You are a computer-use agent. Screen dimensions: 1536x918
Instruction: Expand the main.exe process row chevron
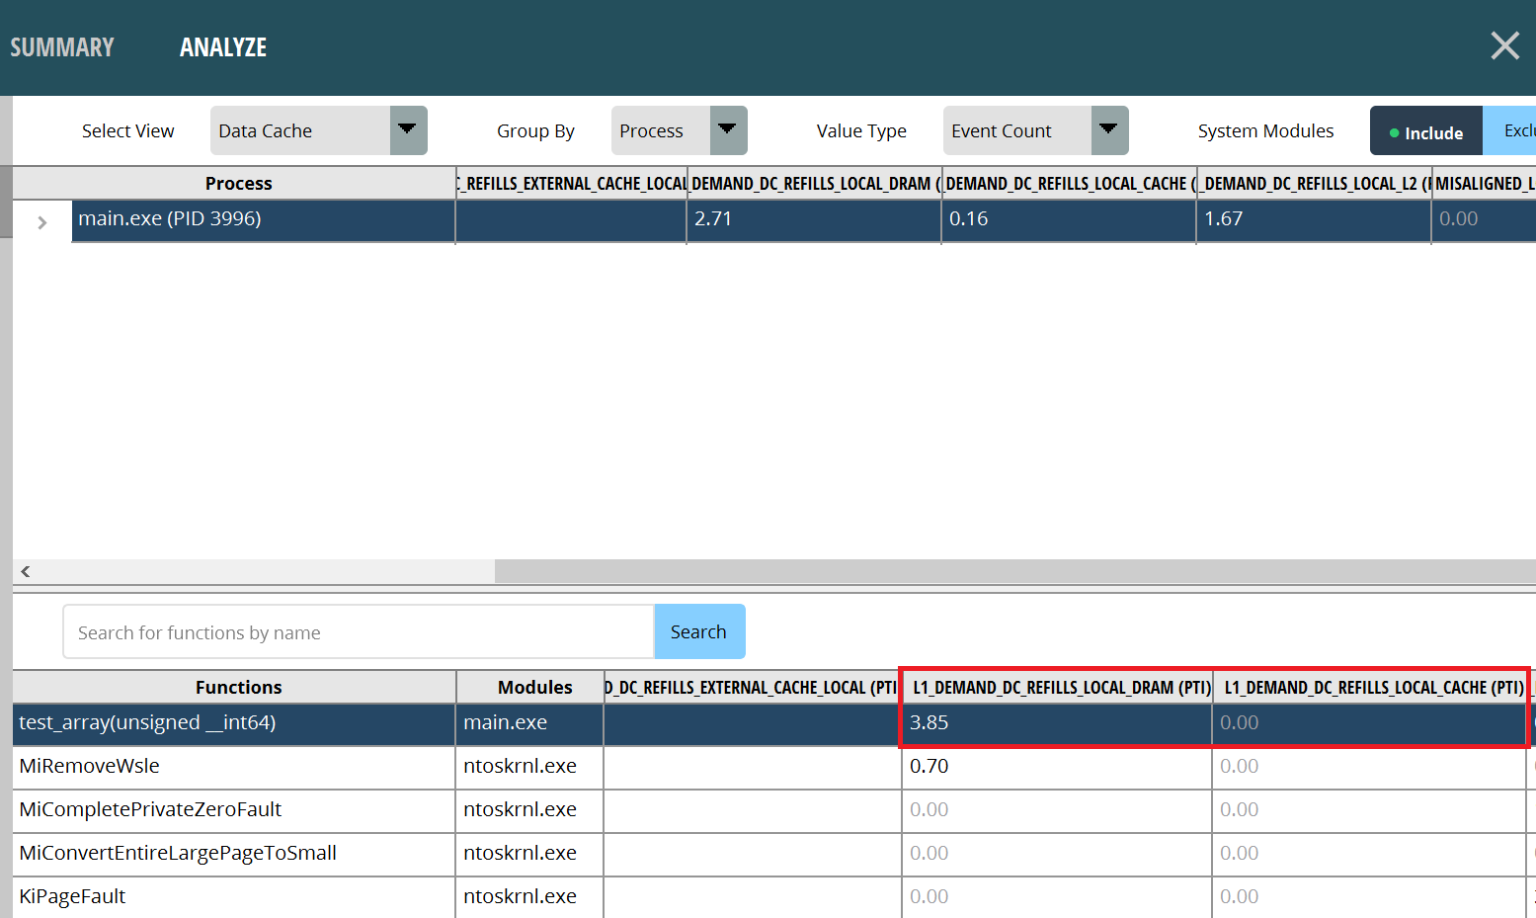point(41,222)
